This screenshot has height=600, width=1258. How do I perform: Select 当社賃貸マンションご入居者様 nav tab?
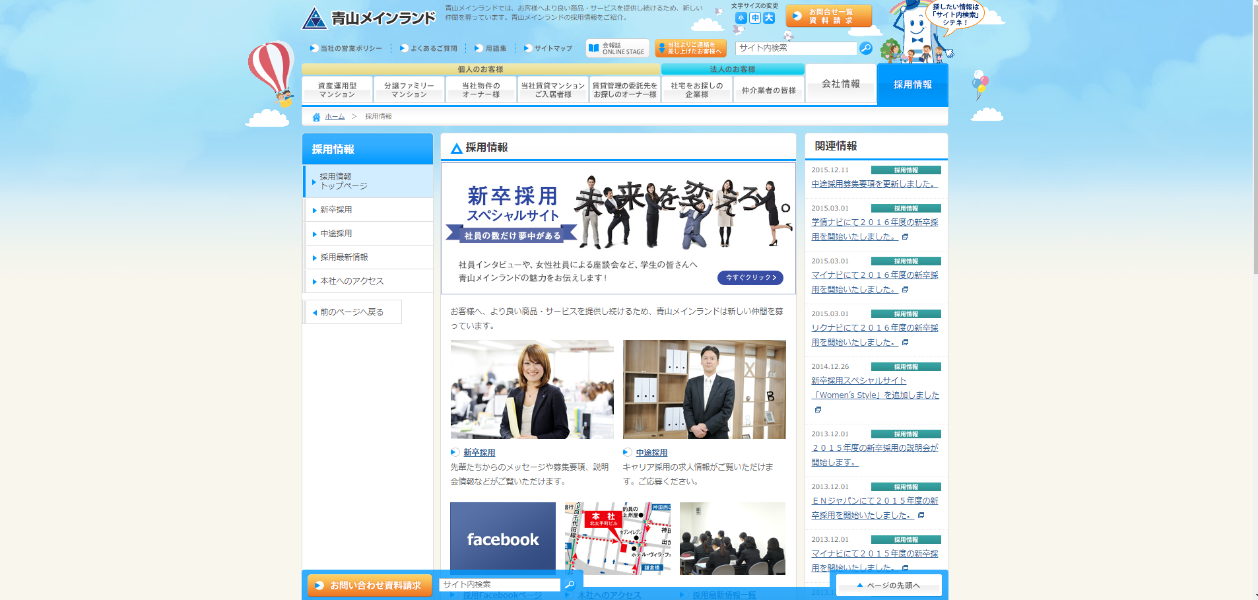click(553, 90)
